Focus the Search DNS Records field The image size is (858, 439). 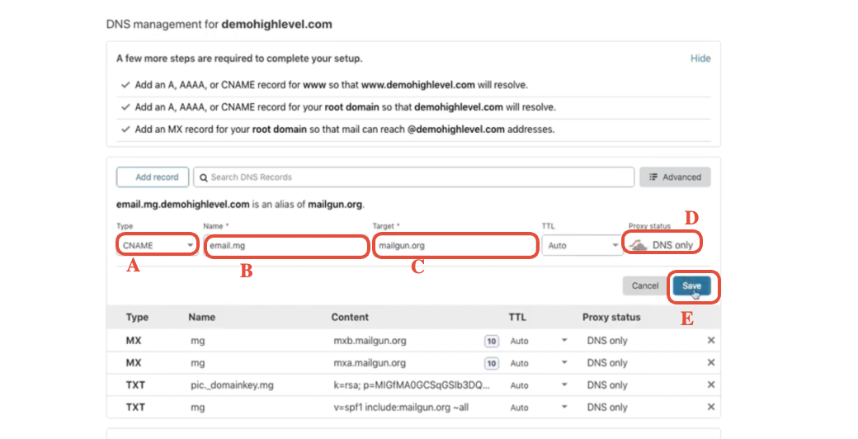pyautogui.click(x=421, y=177)
